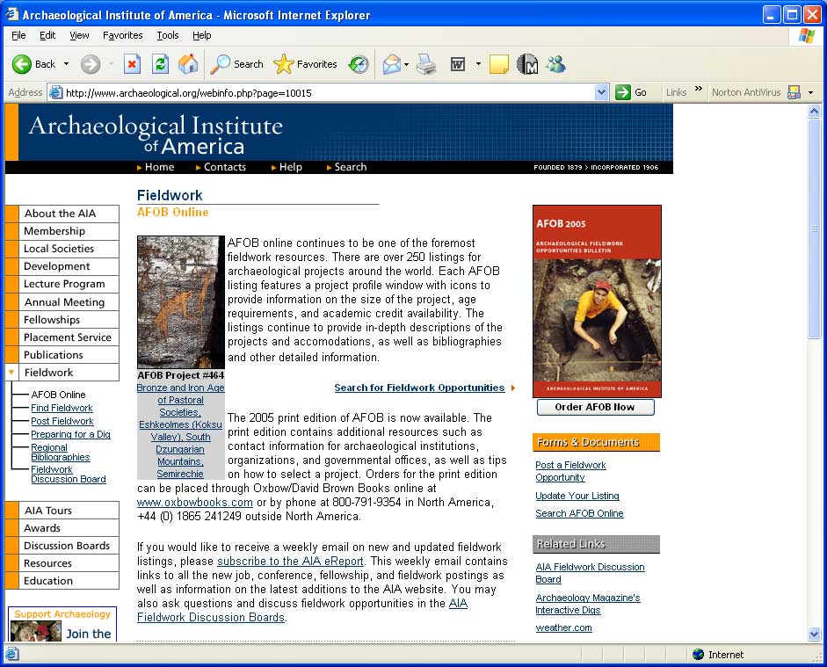Screen dimensions: 827x667
Task: Open the Tools menu
Action: (x=168, y=35)
